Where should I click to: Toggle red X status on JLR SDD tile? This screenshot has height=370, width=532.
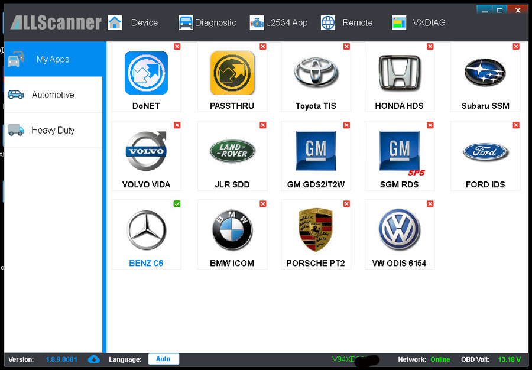coord(263,125)
